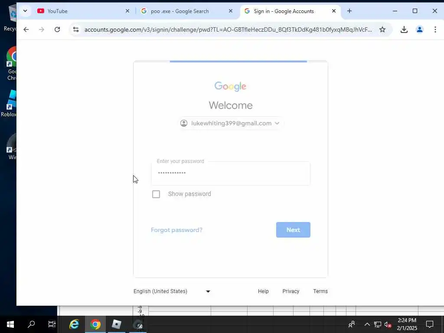Open the Action Center notifications icon
The width and height of the screenshot is (444, 333).
coord(430,324)
